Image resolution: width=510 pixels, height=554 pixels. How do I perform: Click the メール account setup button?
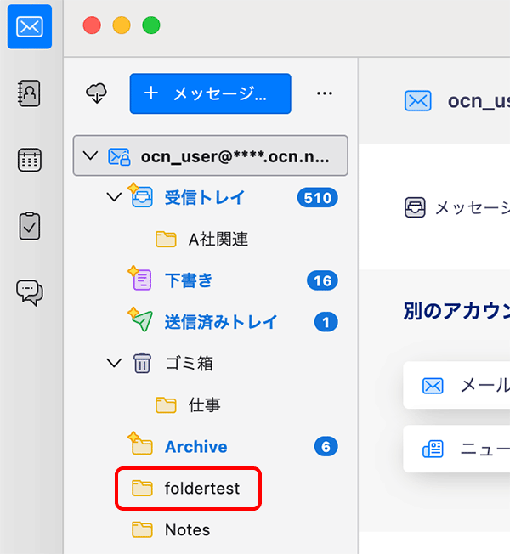pos(463,386)
